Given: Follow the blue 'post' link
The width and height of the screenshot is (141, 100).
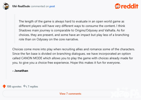Looking at the screenshot, I should pos(52,6).
